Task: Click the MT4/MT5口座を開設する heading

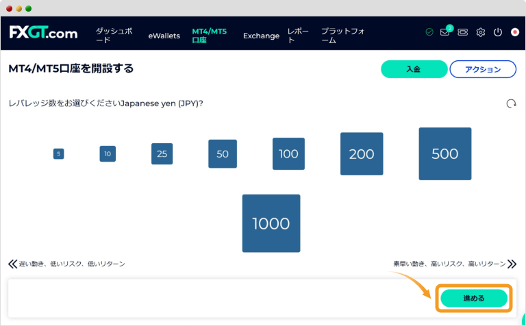Action: pyautogui.click(x=71, y=68)
